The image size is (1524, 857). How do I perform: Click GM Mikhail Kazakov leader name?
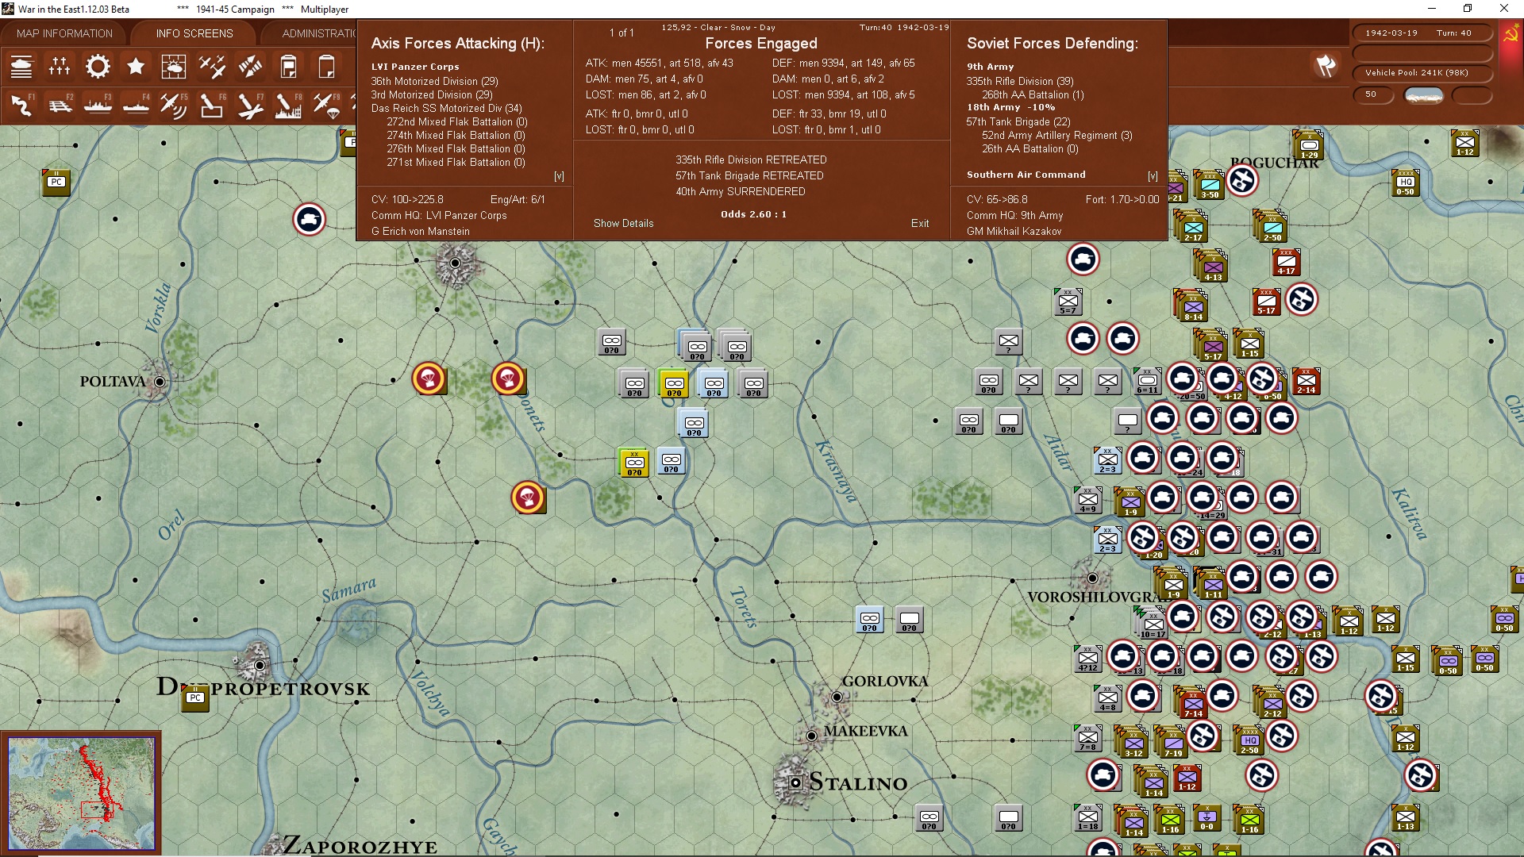click(1014, 231)
